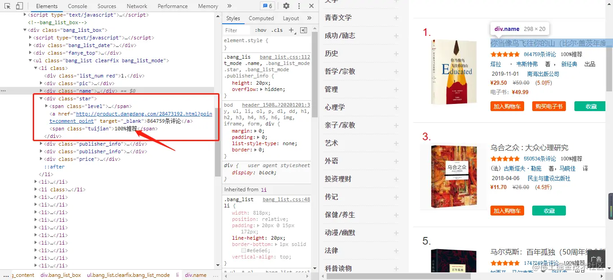Screen dimensions: 613x280
Task: Click the #e6e6e6 border color swatch
Action: pos(243,251)
